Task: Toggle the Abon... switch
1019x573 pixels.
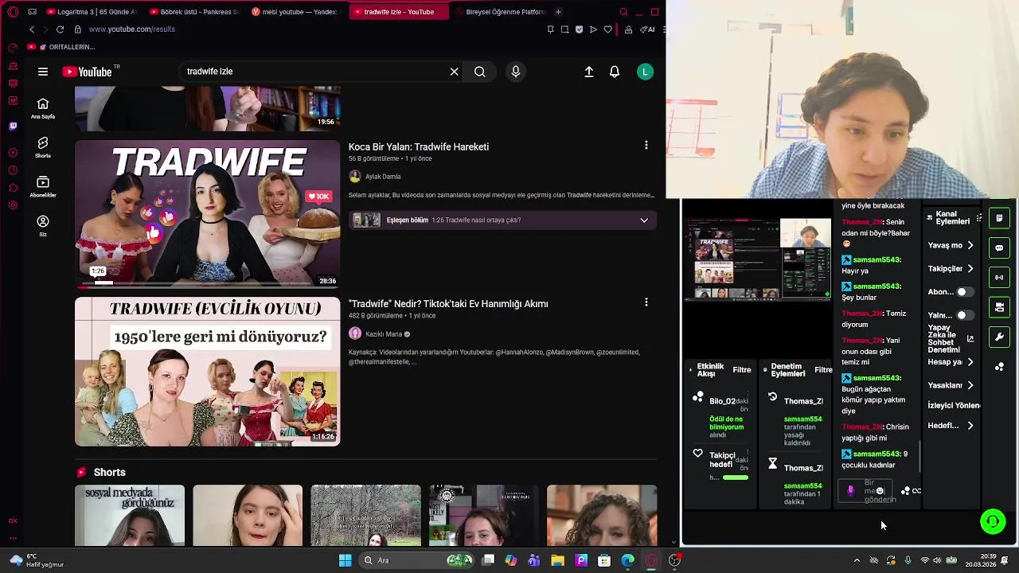Action: (964, 292)
